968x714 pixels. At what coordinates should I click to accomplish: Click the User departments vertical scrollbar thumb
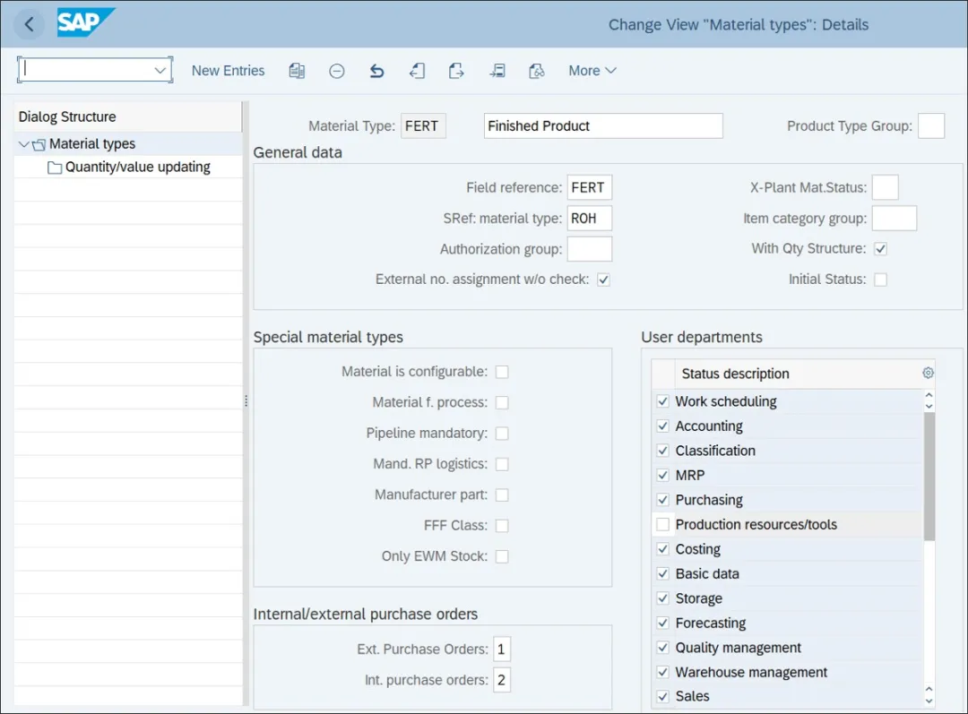point(929,477)
